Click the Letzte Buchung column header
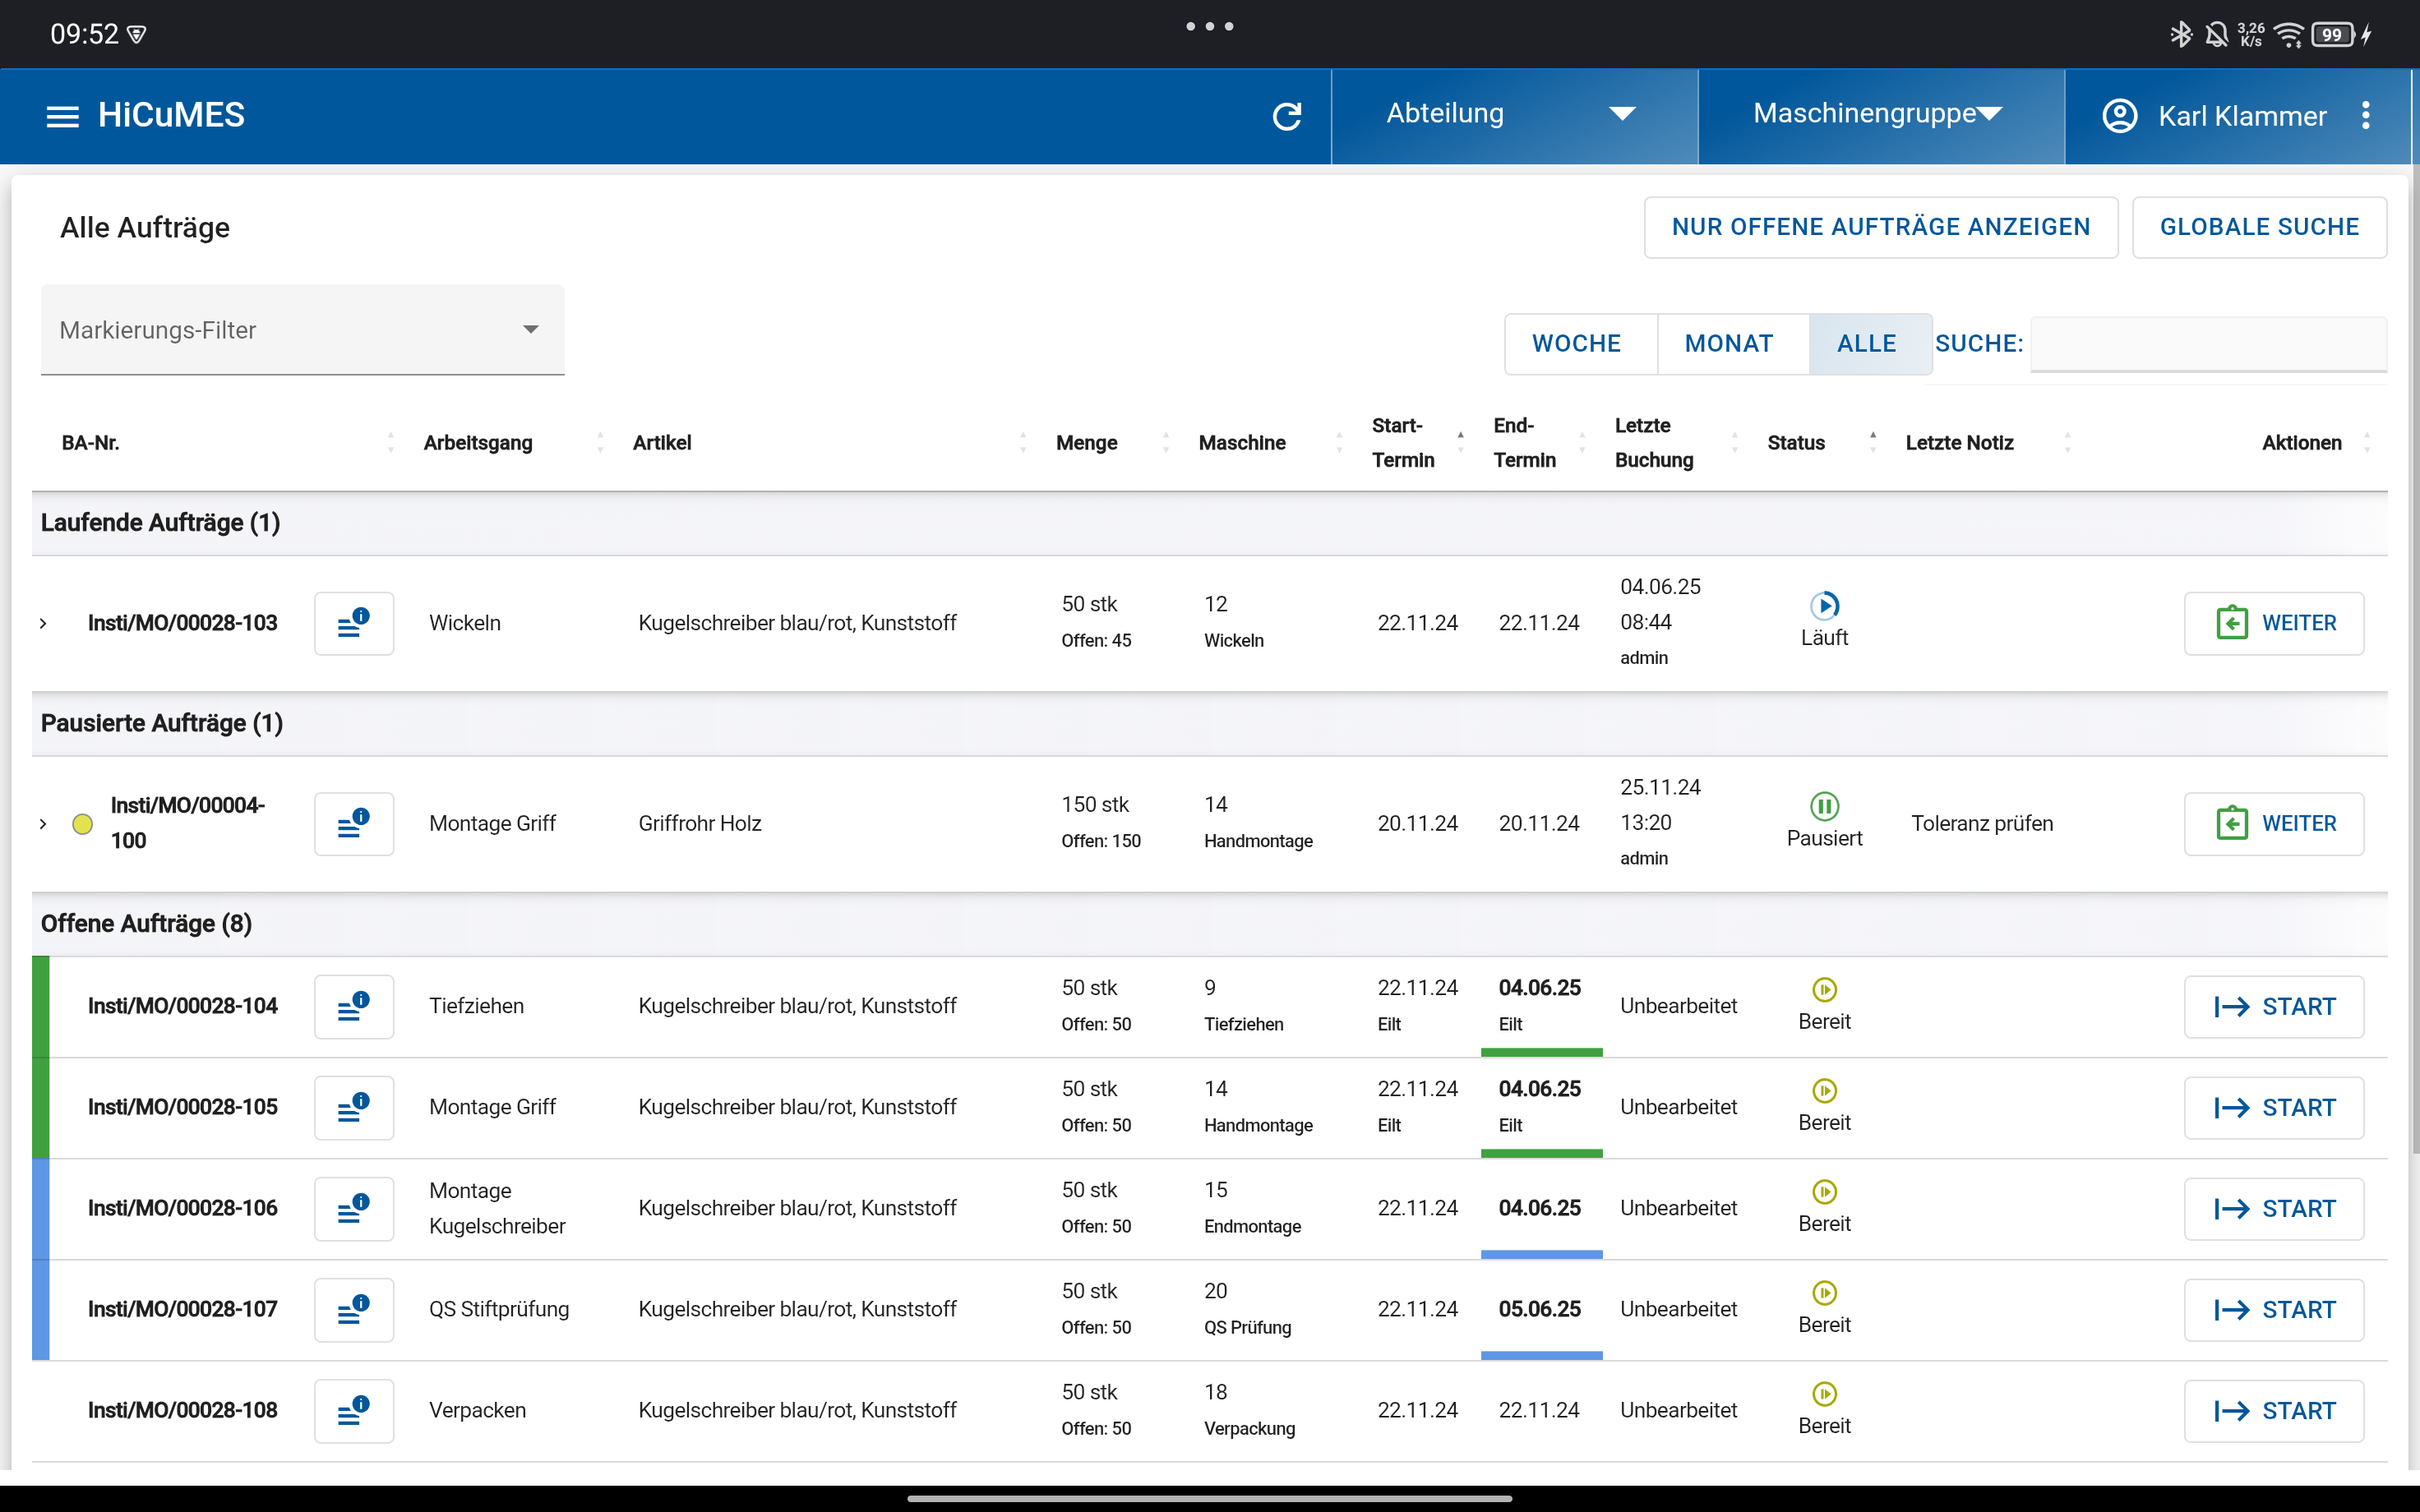 1653,443
